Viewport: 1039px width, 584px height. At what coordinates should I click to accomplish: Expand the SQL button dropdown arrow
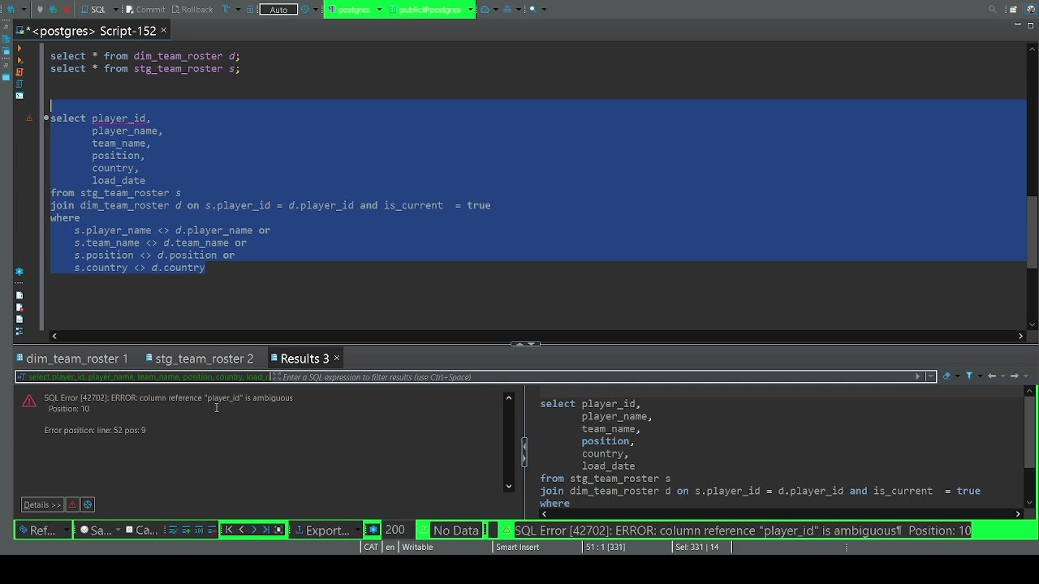click(x=115, y=9)
